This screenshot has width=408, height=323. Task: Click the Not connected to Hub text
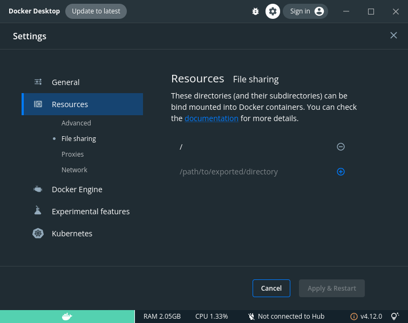coord(291,316)
